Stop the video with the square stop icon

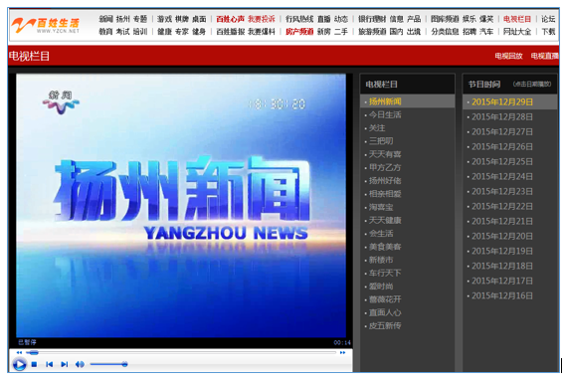[34, 364]
